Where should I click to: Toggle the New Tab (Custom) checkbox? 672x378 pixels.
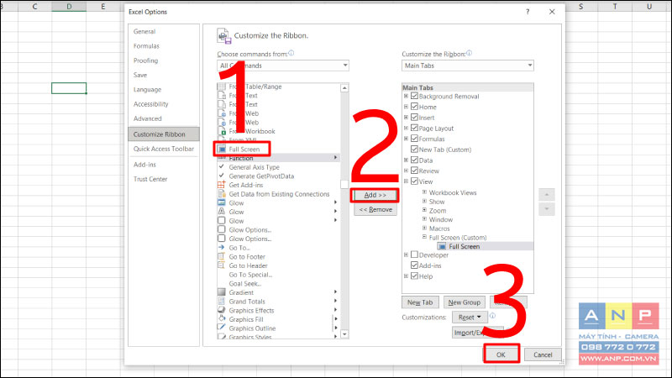click(414, 150)
